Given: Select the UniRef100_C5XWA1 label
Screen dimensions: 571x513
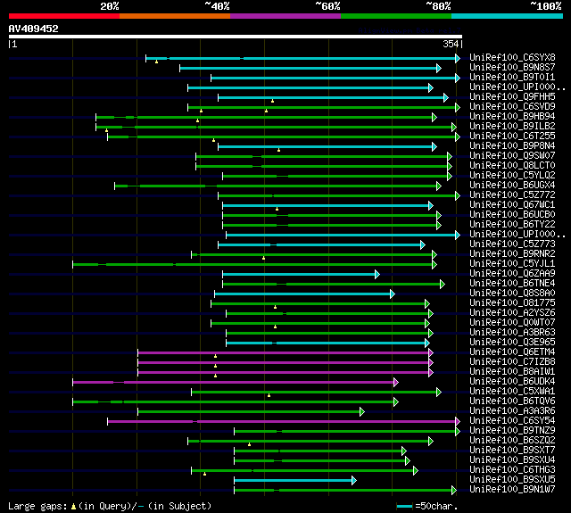Looking at the screenshot, I should [512, 392].
